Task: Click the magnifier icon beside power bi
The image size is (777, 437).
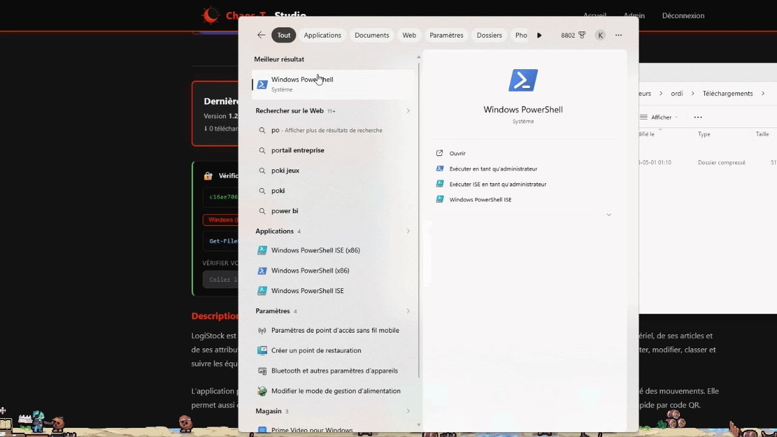Action: pos(262,211)
